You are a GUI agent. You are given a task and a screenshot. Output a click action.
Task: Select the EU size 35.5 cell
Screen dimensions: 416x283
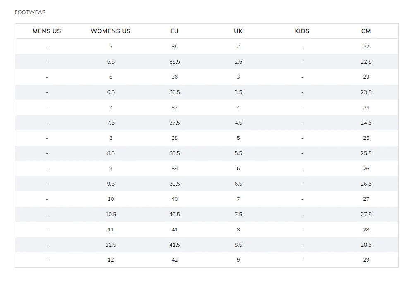point(175,62)
